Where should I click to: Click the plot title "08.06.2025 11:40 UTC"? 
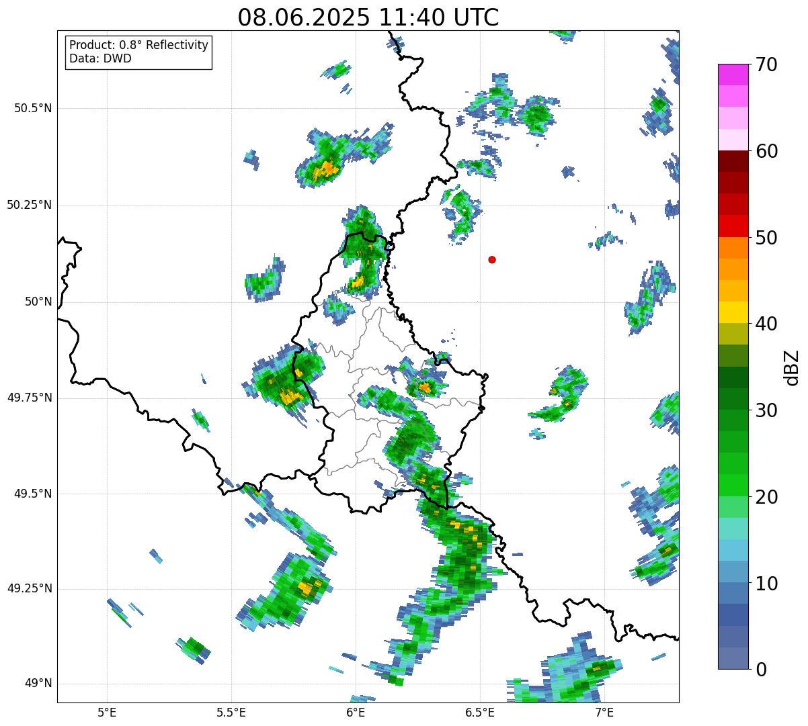click(368, 17)
